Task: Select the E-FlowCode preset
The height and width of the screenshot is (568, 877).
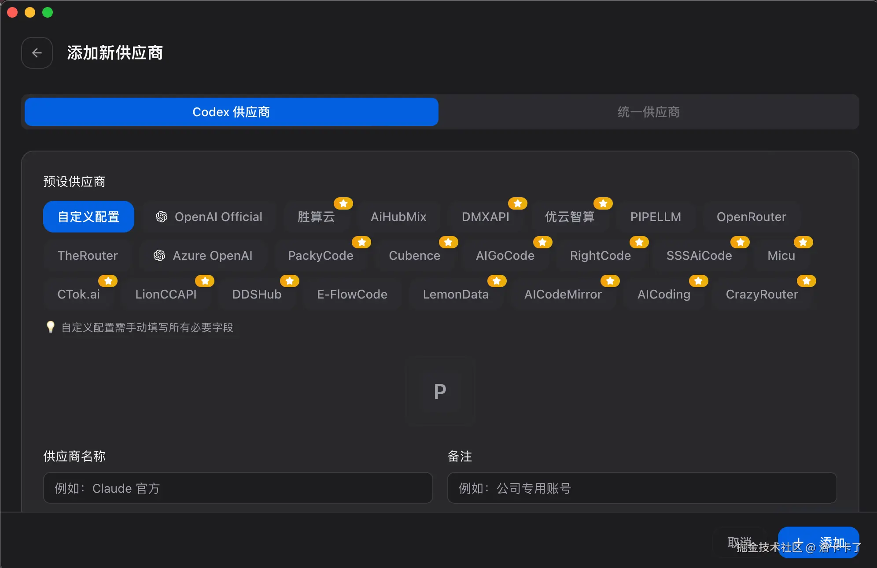Action: click(x=352, y=294)
